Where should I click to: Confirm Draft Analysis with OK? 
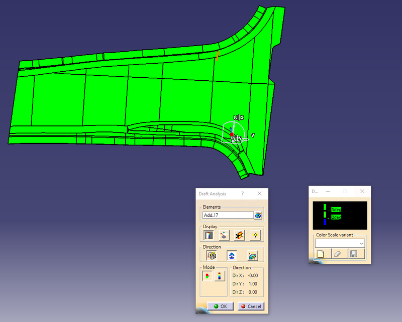coord(220,306)
